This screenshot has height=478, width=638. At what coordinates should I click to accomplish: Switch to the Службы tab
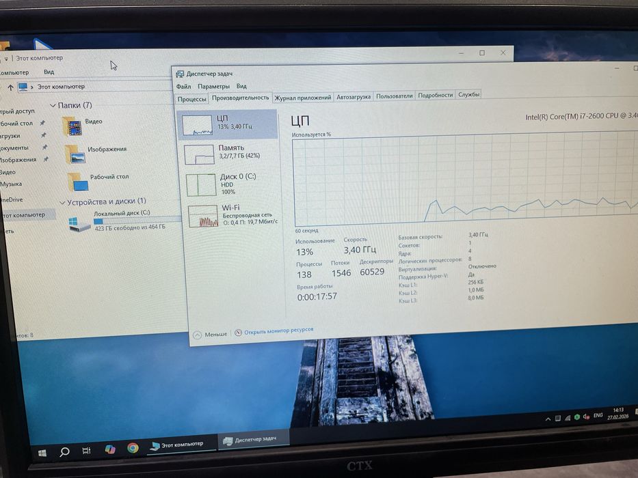(x=468, y=94)
